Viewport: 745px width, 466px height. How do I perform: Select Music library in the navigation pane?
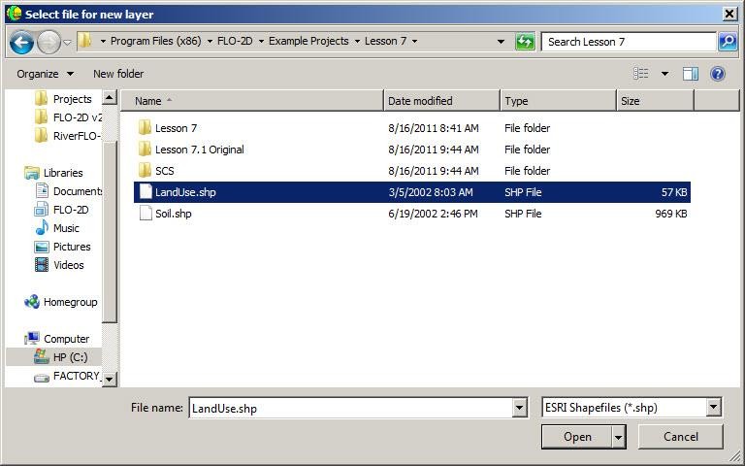pyautogui.click(x=66, y=228)
